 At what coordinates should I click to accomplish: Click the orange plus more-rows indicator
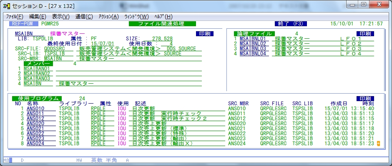coord(378,143)
